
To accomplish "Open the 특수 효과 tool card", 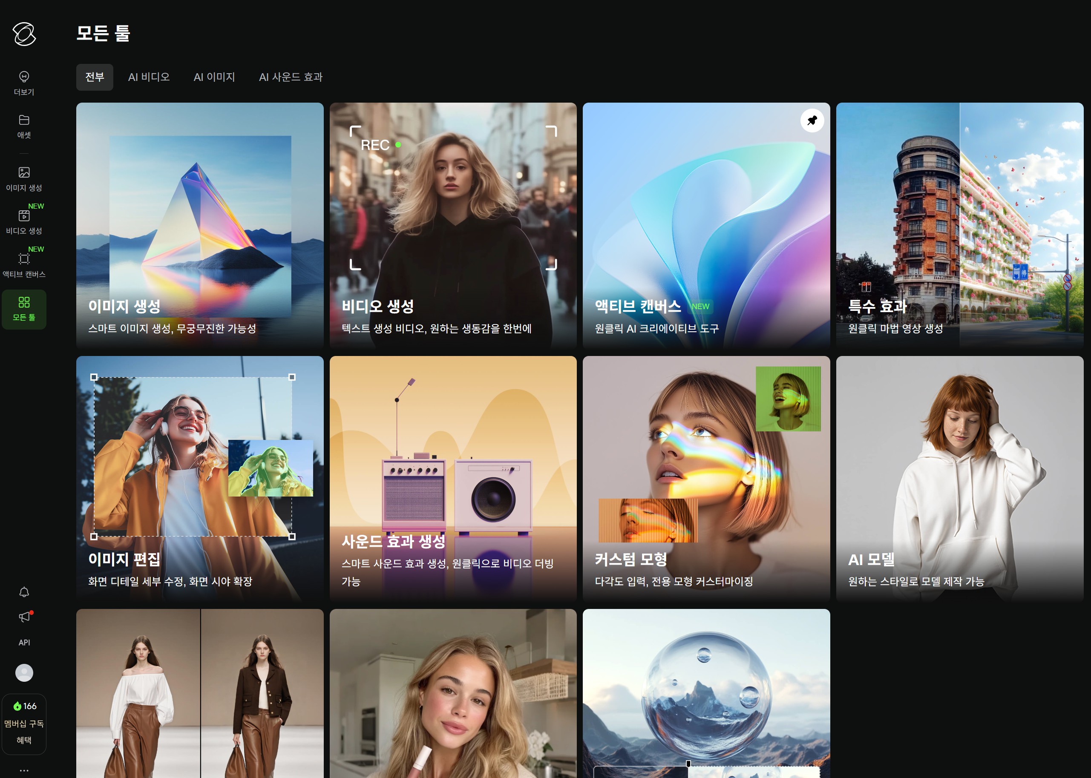I will (959, 225).
